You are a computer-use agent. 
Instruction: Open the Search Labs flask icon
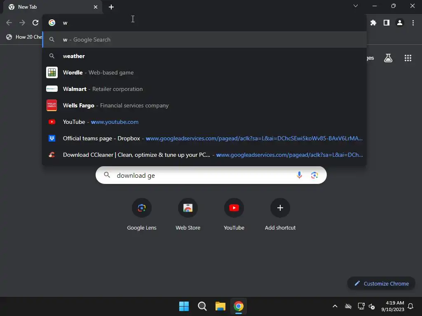388,58
